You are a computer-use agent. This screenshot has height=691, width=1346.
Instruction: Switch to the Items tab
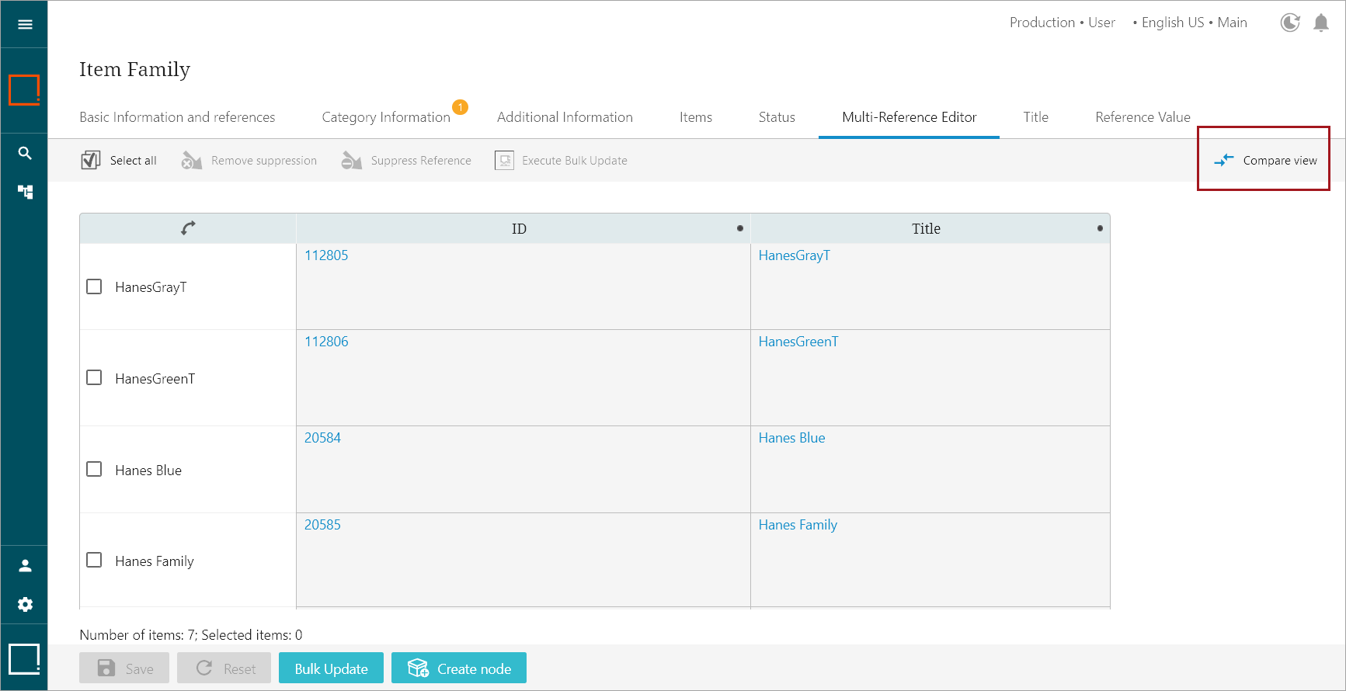pos(696,117)
